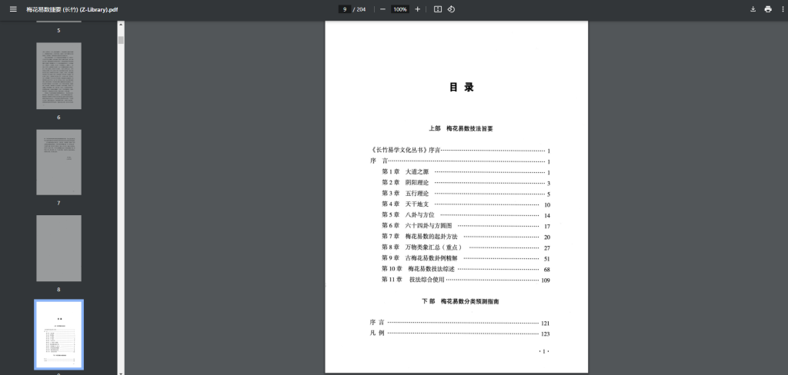Screen dimensions: 788x375
Task: Click 第11章 技法综合使用 entry
Action: pos(466,280)
